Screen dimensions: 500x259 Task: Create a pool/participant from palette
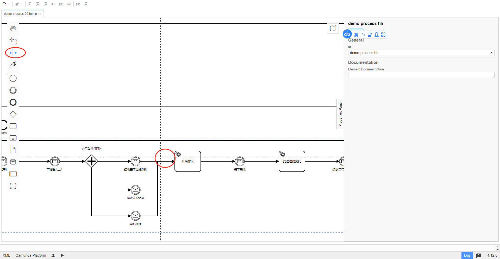click(13, 174)
